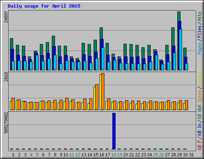Click the x-axis day label 15
The image size is (204, 159).
(96, 155)
